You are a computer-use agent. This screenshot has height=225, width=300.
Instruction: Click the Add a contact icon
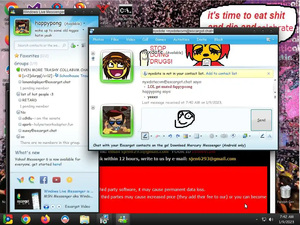pos(73,45)
